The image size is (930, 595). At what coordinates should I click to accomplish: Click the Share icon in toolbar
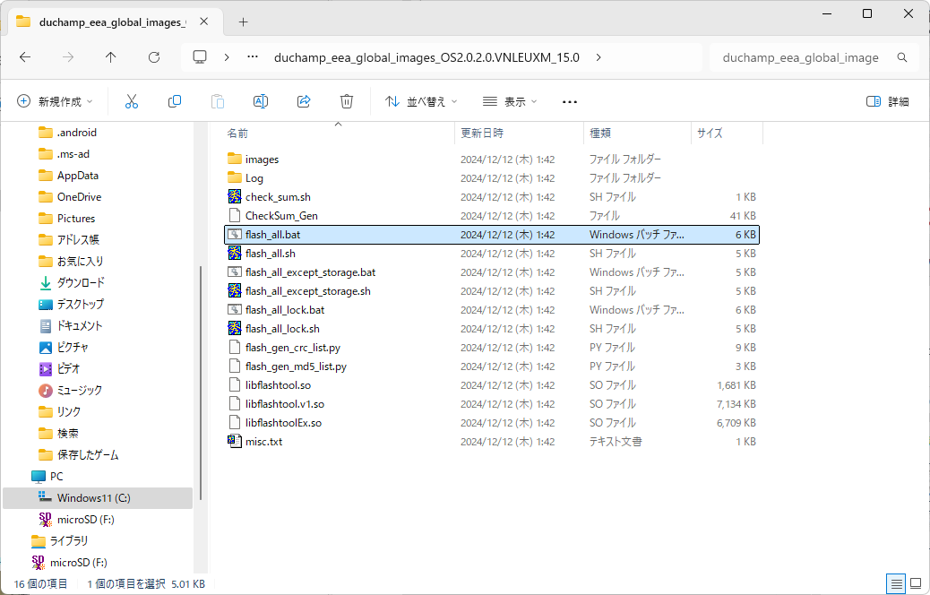pos(304,101)
